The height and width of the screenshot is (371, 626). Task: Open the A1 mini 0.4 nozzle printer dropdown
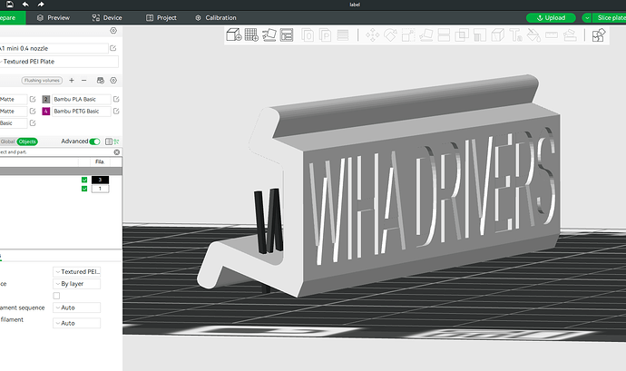[x=54, y=48]
